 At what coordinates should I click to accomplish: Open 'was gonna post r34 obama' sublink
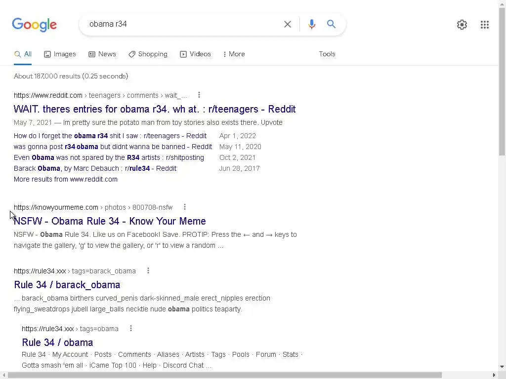click(113, 147)
